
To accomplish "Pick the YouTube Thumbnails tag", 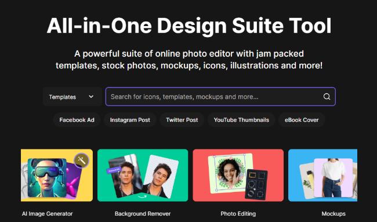I will 241,120.
